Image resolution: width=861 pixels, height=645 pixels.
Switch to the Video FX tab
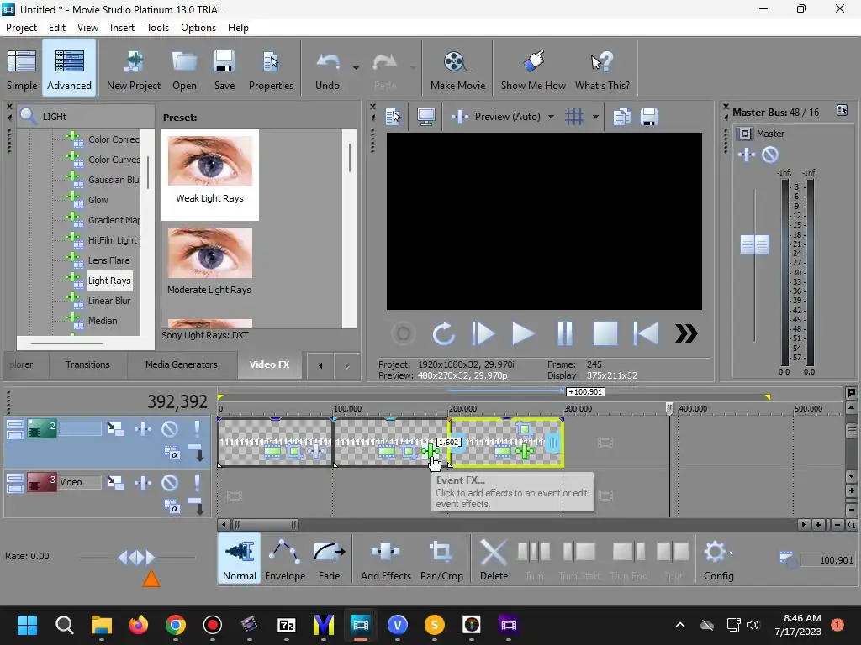(269, 364)
